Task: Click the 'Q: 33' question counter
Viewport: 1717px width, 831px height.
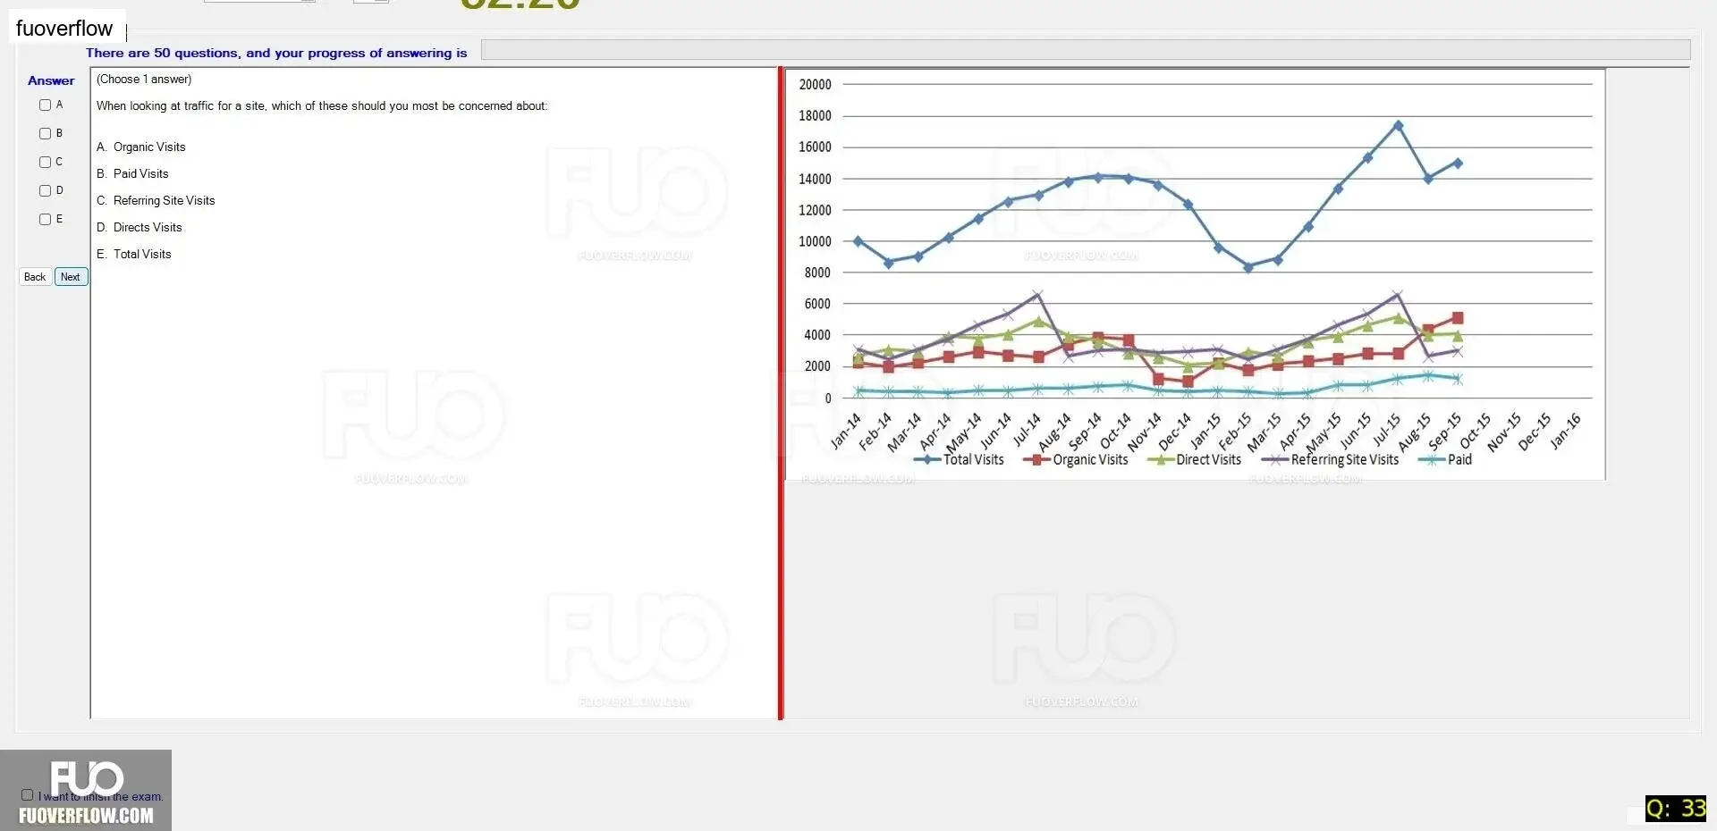Action: [1676, 809]
